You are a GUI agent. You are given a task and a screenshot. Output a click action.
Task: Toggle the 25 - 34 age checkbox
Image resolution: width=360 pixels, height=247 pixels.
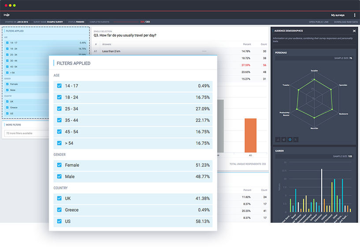click(x=59, y=109)
